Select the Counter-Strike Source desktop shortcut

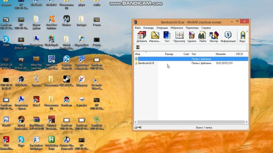click(x=67, y=143)
